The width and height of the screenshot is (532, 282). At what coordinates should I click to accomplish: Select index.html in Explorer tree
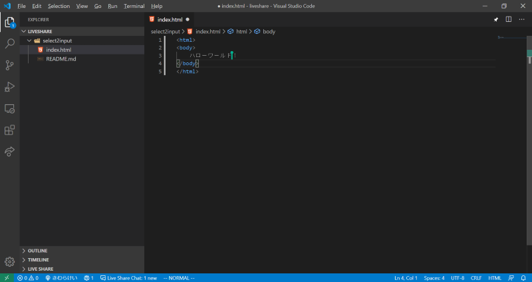click(x=82, y=50)
